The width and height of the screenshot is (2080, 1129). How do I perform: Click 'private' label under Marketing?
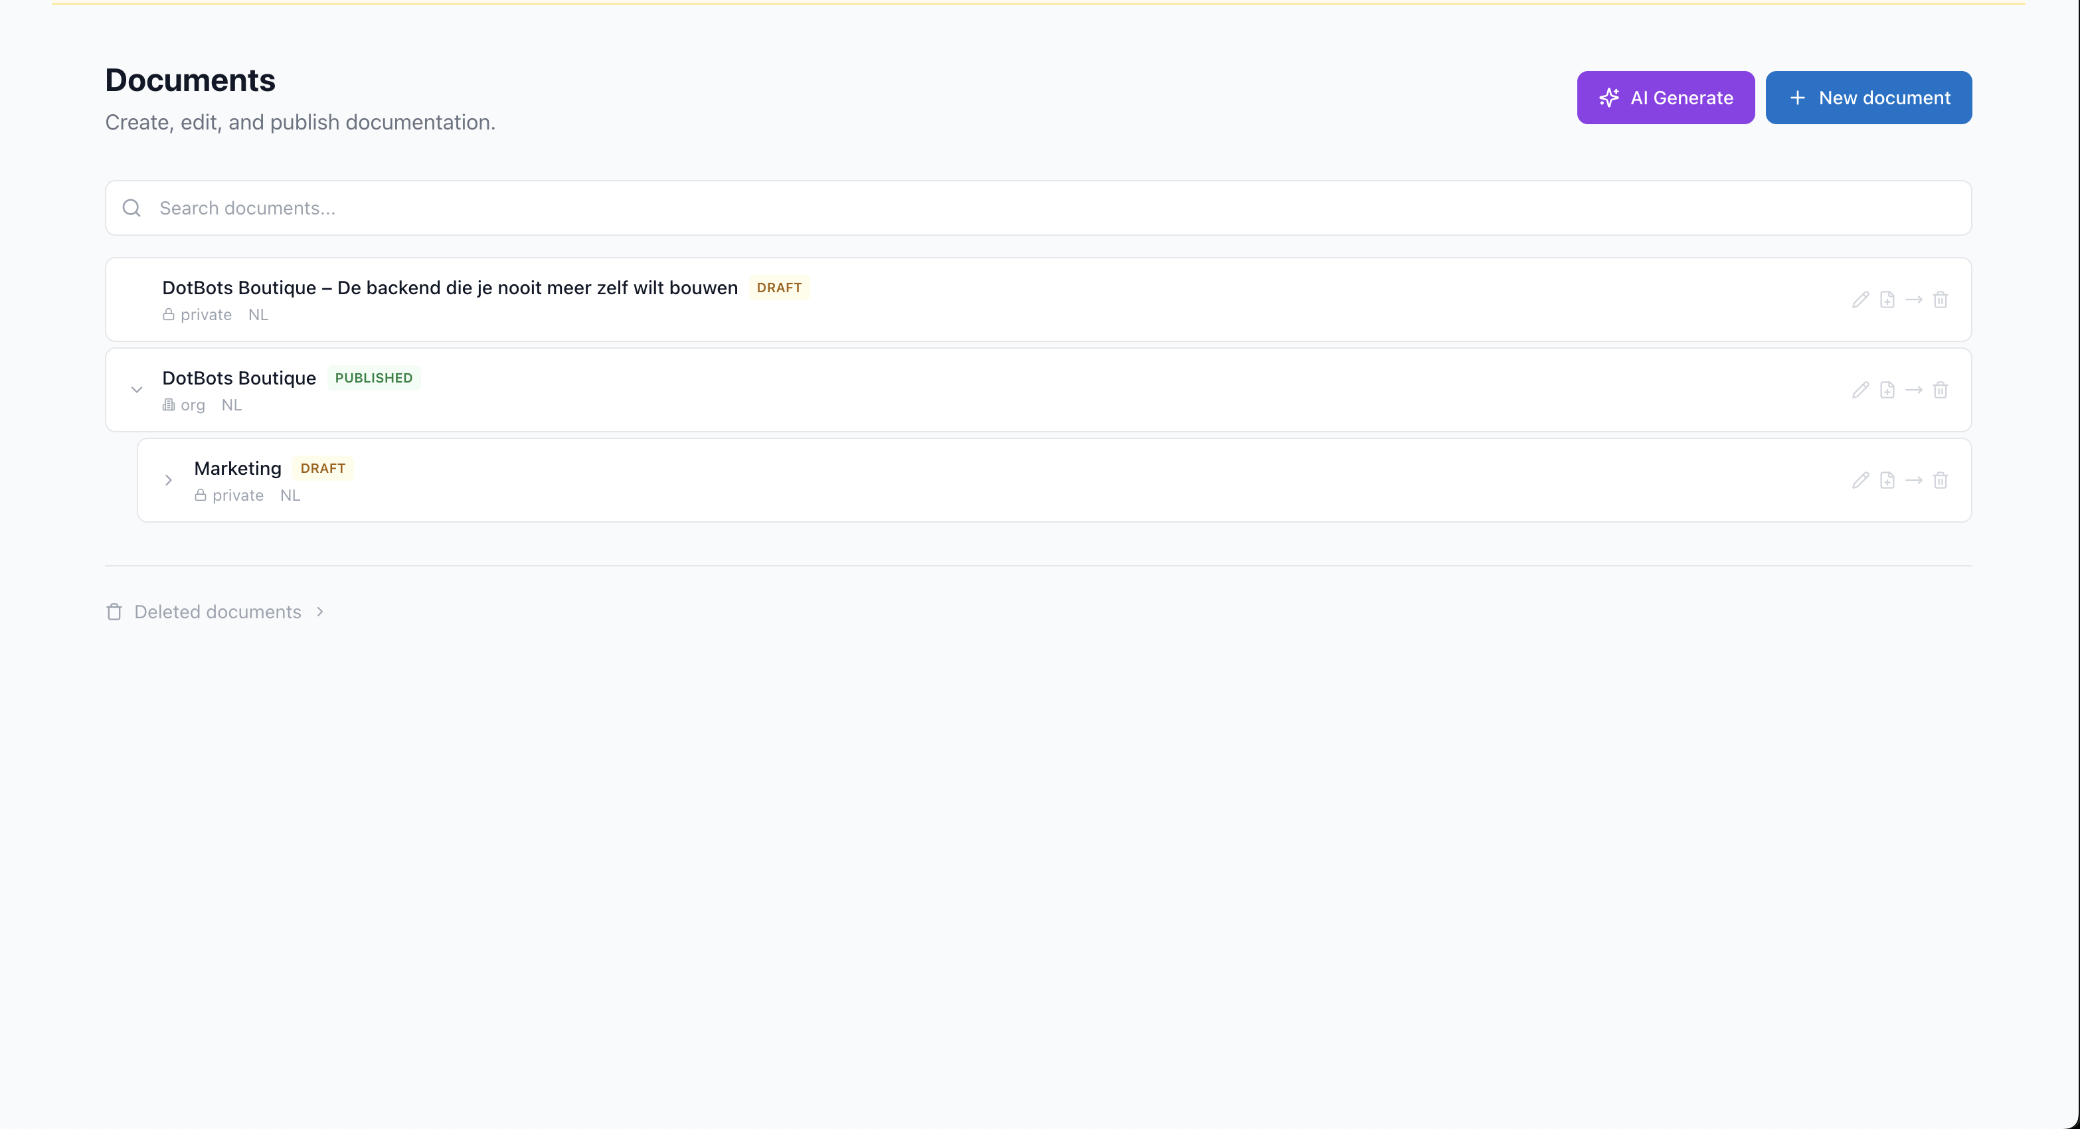(238, 496)
